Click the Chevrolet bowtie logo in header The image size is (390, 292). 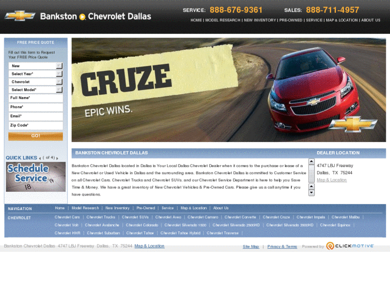coord(20,16)
